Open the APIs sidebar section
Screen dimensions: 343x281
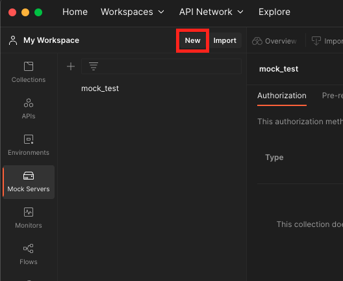tap(29, 109)
